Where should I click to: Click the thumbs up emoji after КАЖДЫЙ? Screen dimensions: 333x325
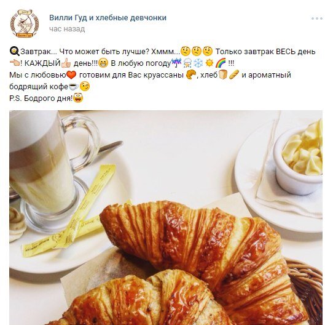tap(66, 63)
